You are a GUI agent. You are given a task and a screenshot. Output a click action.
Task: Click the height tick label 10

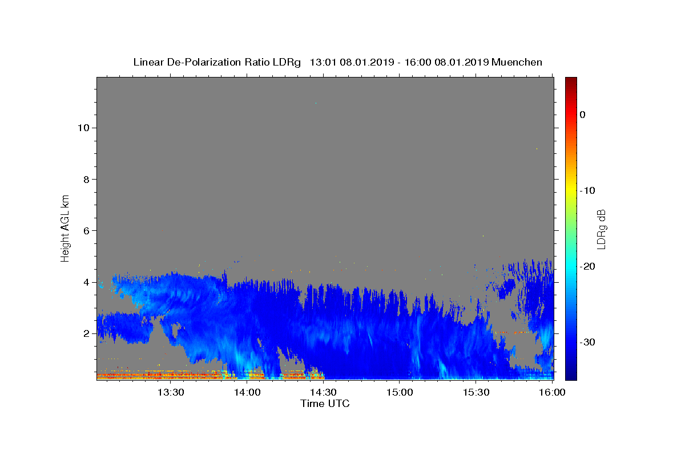(x=83, y=128)
